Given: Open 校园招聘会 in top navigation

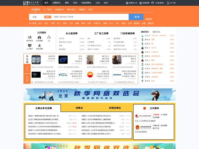Looking at the screenshot, I should click(x=86, y=3).
